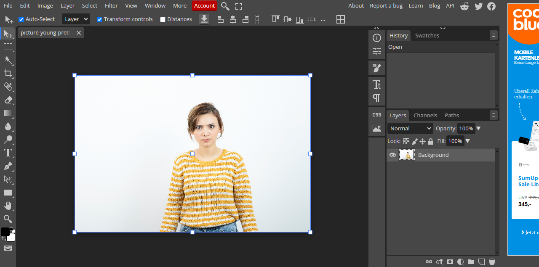Open the Properties sliders panel icon
Viewport: 539px width, 267px height.
[x=377, y=51]
